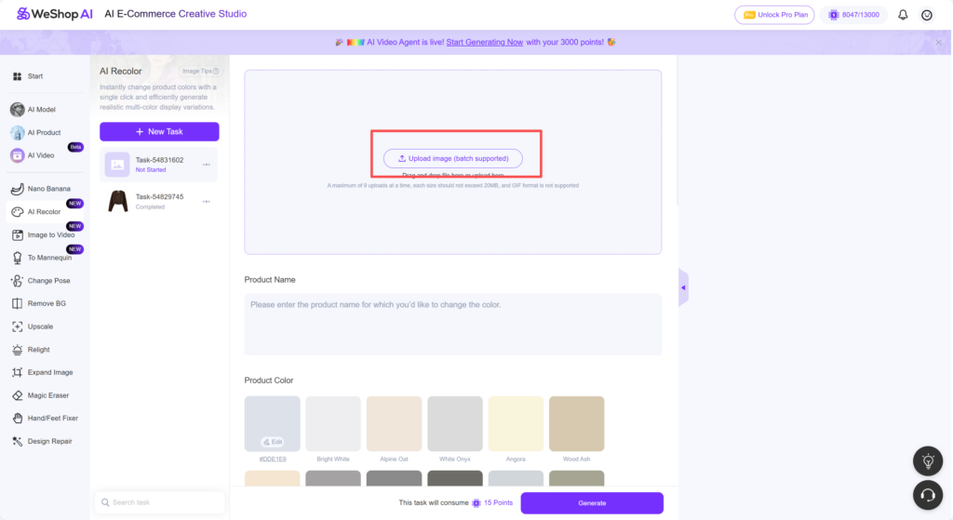The image size is (953, 520).
Task: View the 8047/13000 points balance
Action: pos(853,15)
